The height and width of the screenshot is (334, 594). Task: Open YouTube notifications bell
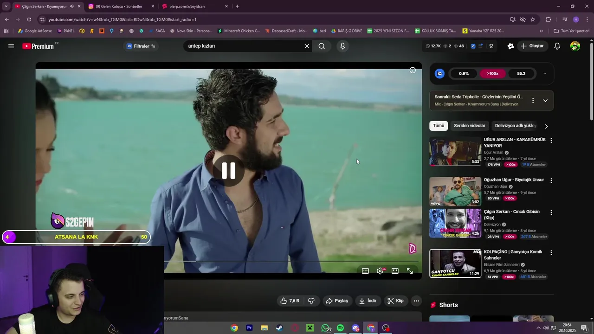(557, 46)
